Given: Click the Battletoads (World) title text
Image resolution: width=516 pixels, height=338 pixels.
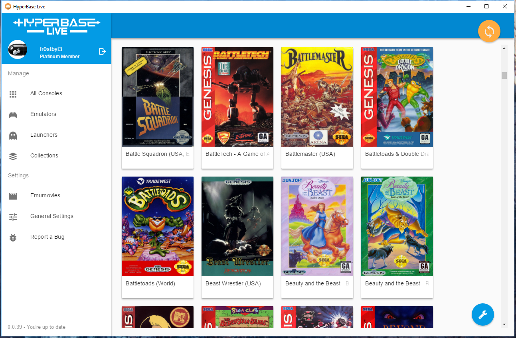Looking at the screenshot, I should pos(150,283).
